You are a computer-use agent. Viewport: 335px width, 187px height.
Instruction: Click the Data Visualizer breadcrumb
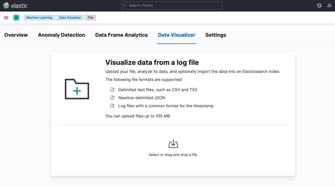(x=70, y=18)
